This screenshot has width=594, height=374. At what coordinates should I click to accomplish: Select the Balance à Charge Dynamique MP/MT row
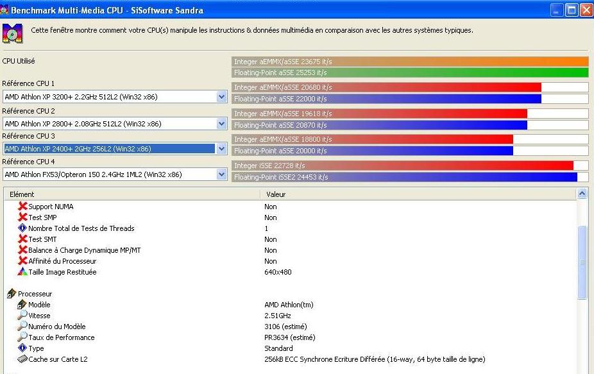click(85, 250)
